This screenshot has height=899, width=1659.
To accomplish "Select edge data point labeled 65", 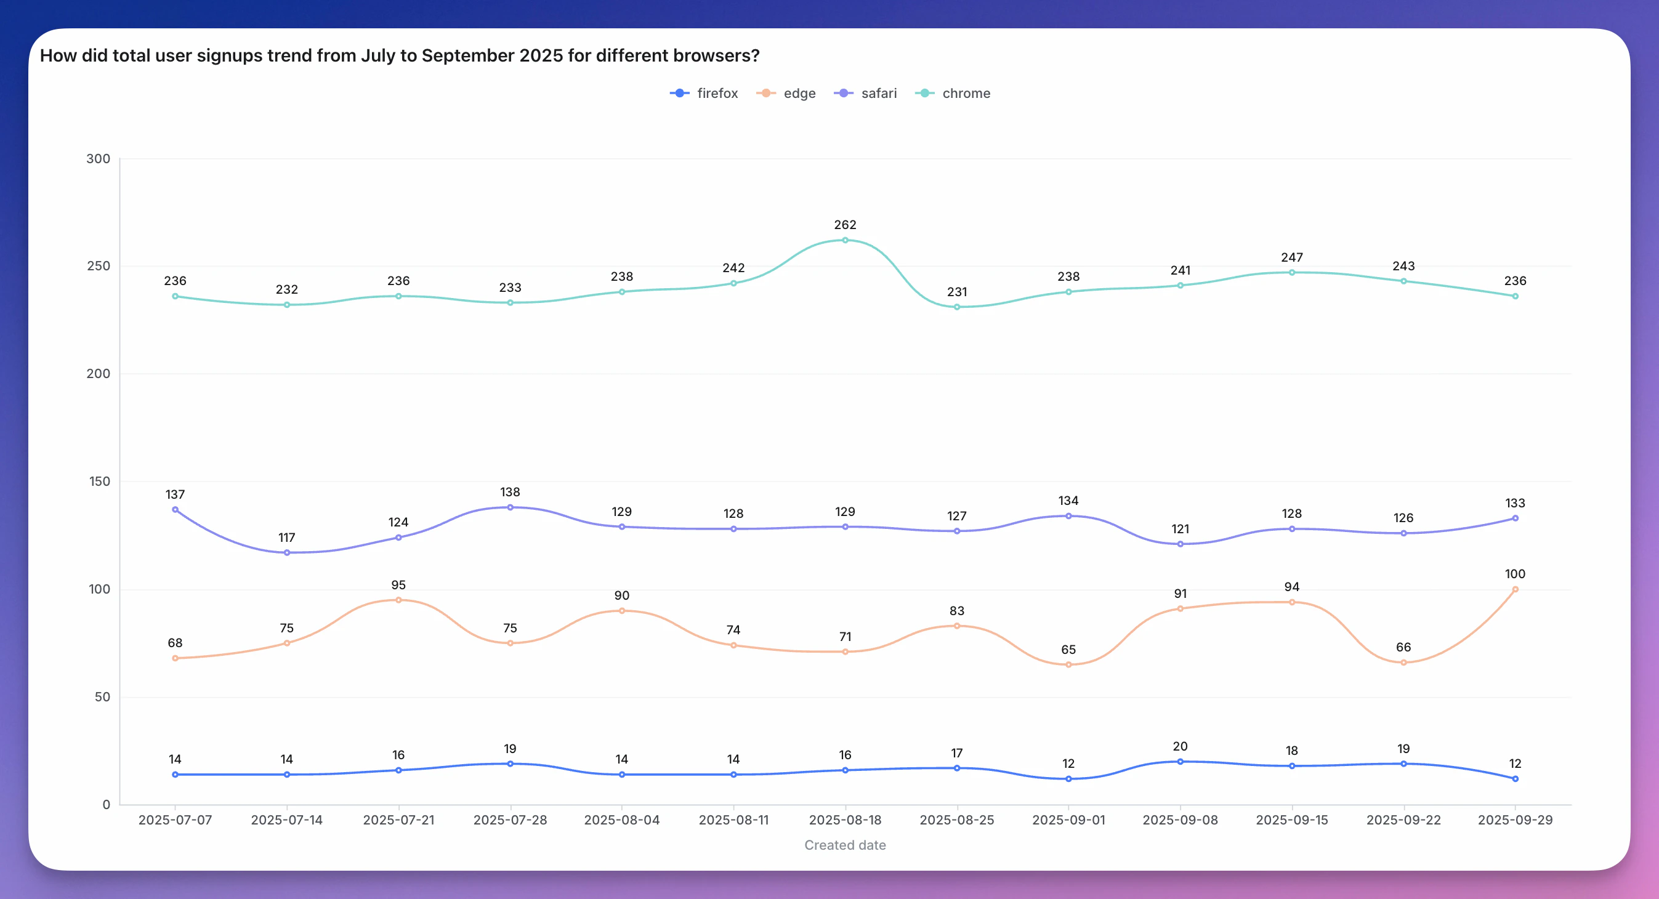I will [x=1068, y=664].
